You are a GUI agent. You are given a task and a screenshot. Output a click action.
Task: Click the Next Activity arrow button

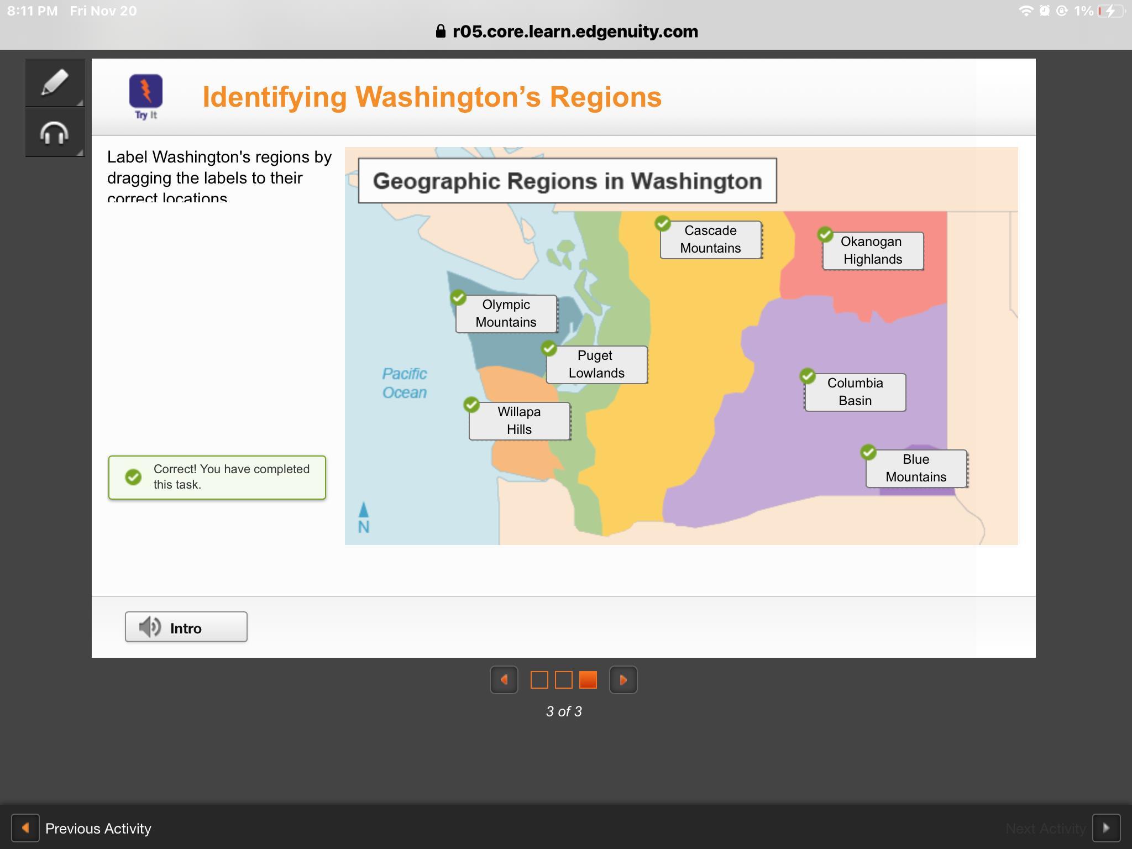click(1106, 828)
